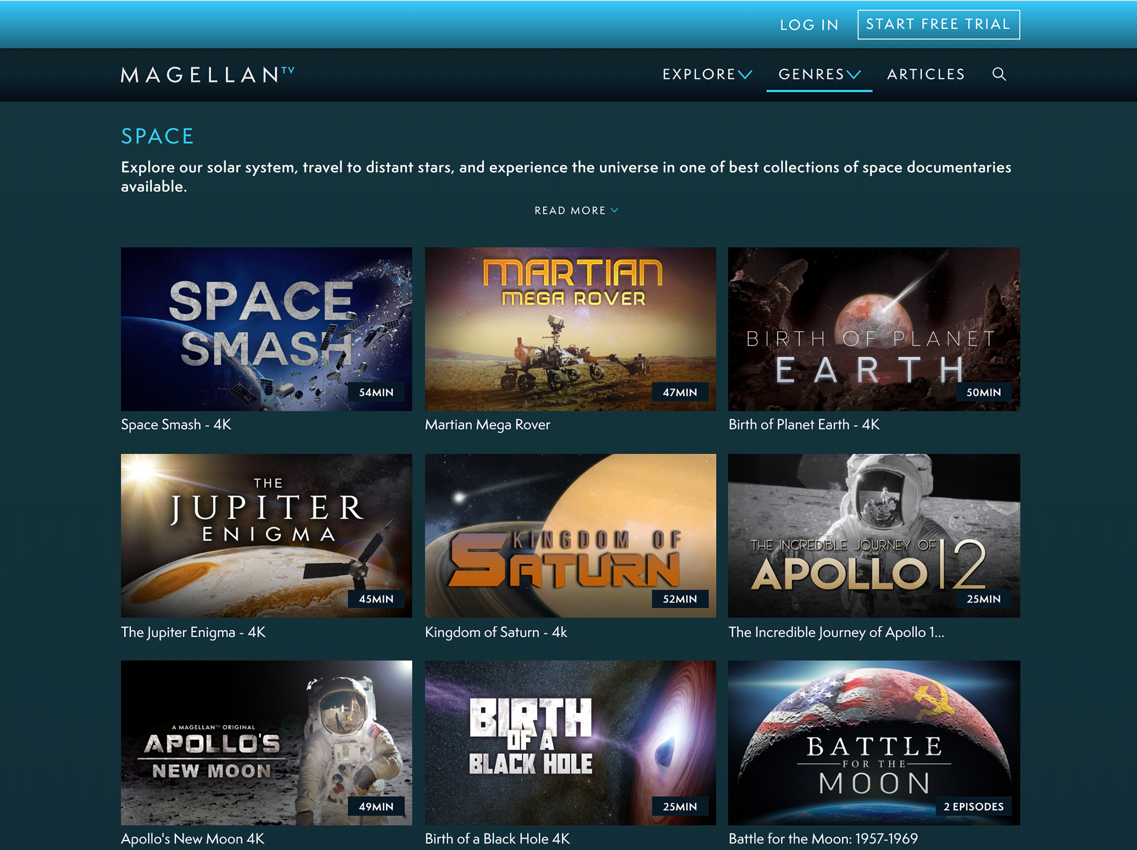Click the 45MIN duration badge

coord(376,599)
